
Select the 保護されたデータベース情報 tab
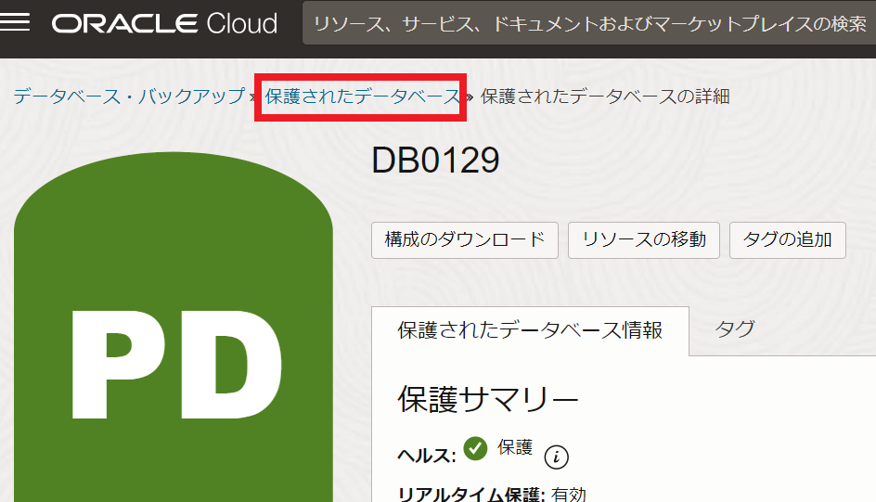530,330
